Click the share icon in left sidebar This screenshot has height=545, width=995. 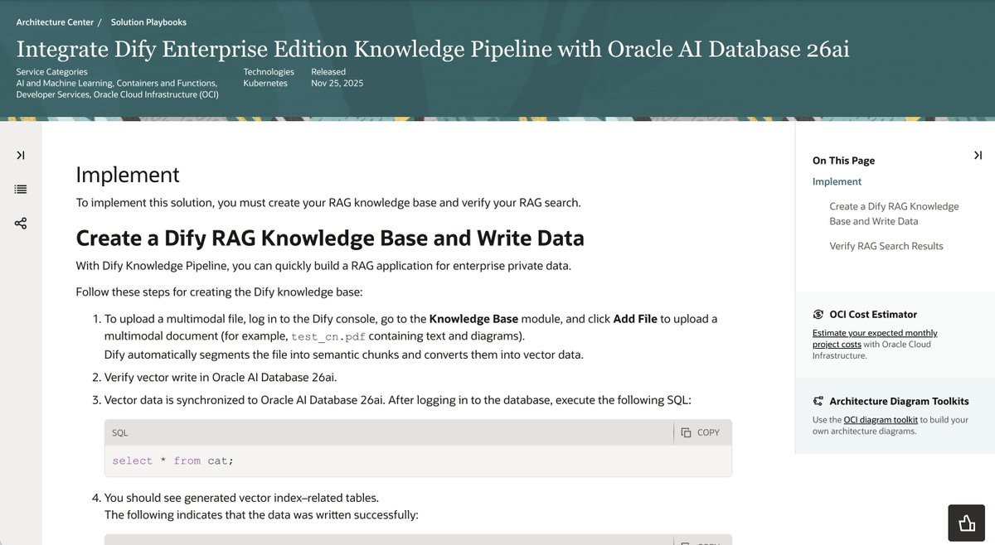(21, 224)
